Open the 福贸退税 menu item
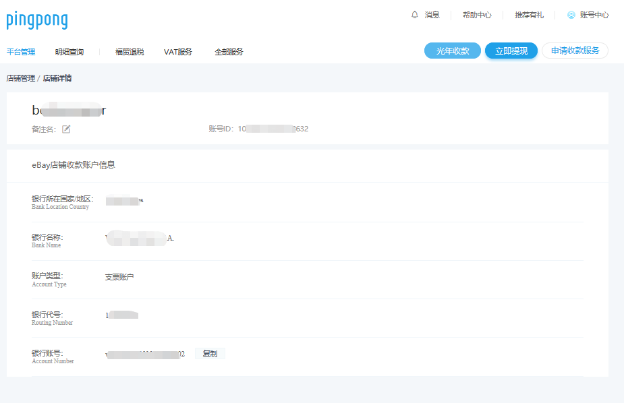The height and width of the screenshot is (403, 624). coord(130,52)
